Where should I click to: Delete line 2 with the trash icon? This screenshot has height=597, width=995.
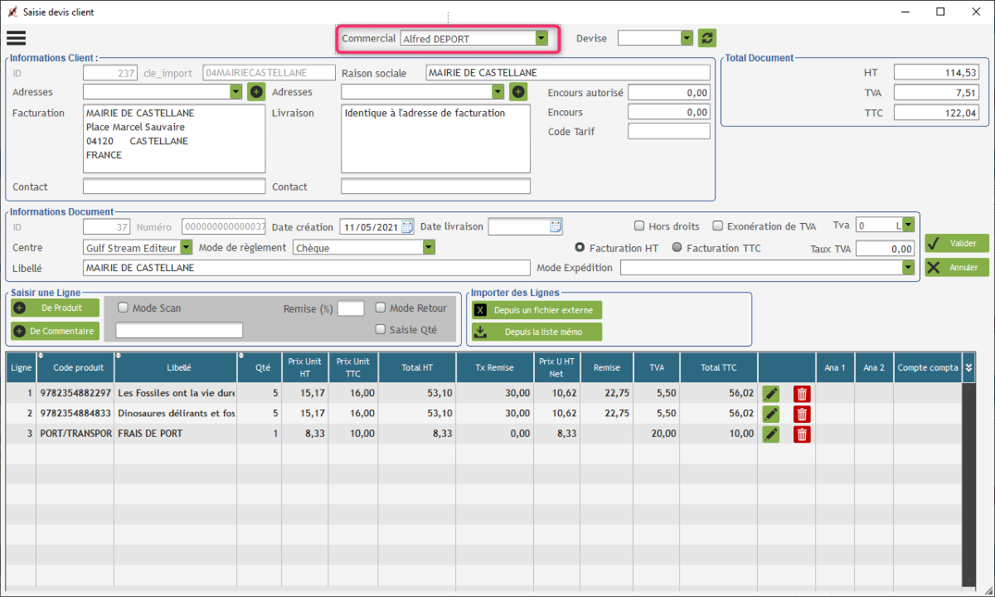pos(802,414)
